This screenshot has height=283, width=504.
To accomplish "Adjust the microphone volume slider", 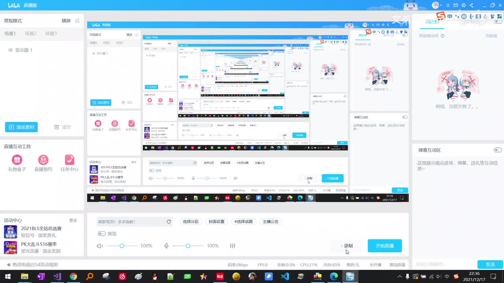I will [188, 246].
